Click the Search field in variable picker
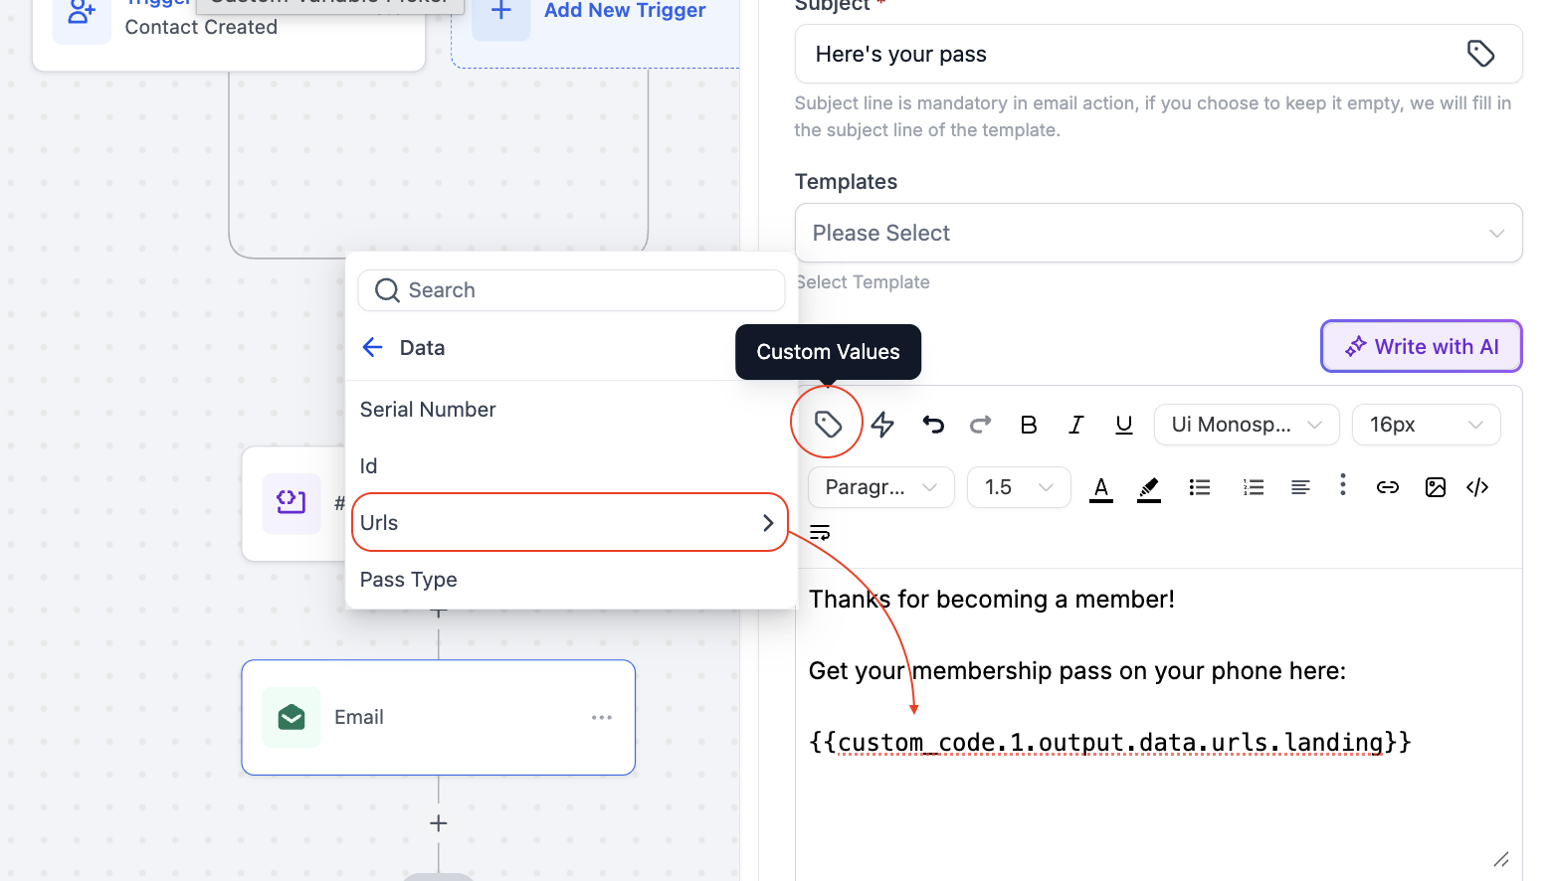Screen dimensions: 1552x881 [x=571, y=290]
